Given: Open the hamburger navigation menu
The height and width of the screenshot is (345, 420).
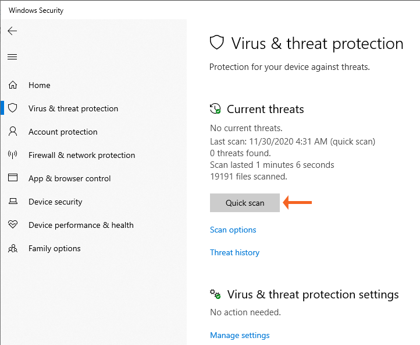Looking at the screenshot, I should click(x=12, y=57).
